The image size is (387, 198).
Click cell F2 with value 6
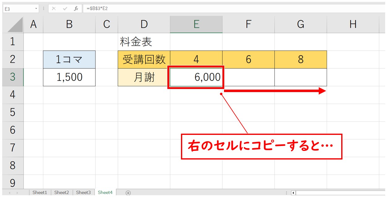point(248,59)
